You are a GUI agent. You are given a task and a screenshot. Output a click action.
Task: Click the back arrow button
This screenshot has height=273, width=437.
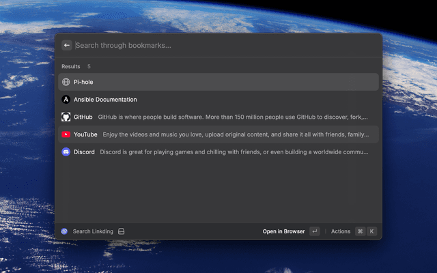67,45
